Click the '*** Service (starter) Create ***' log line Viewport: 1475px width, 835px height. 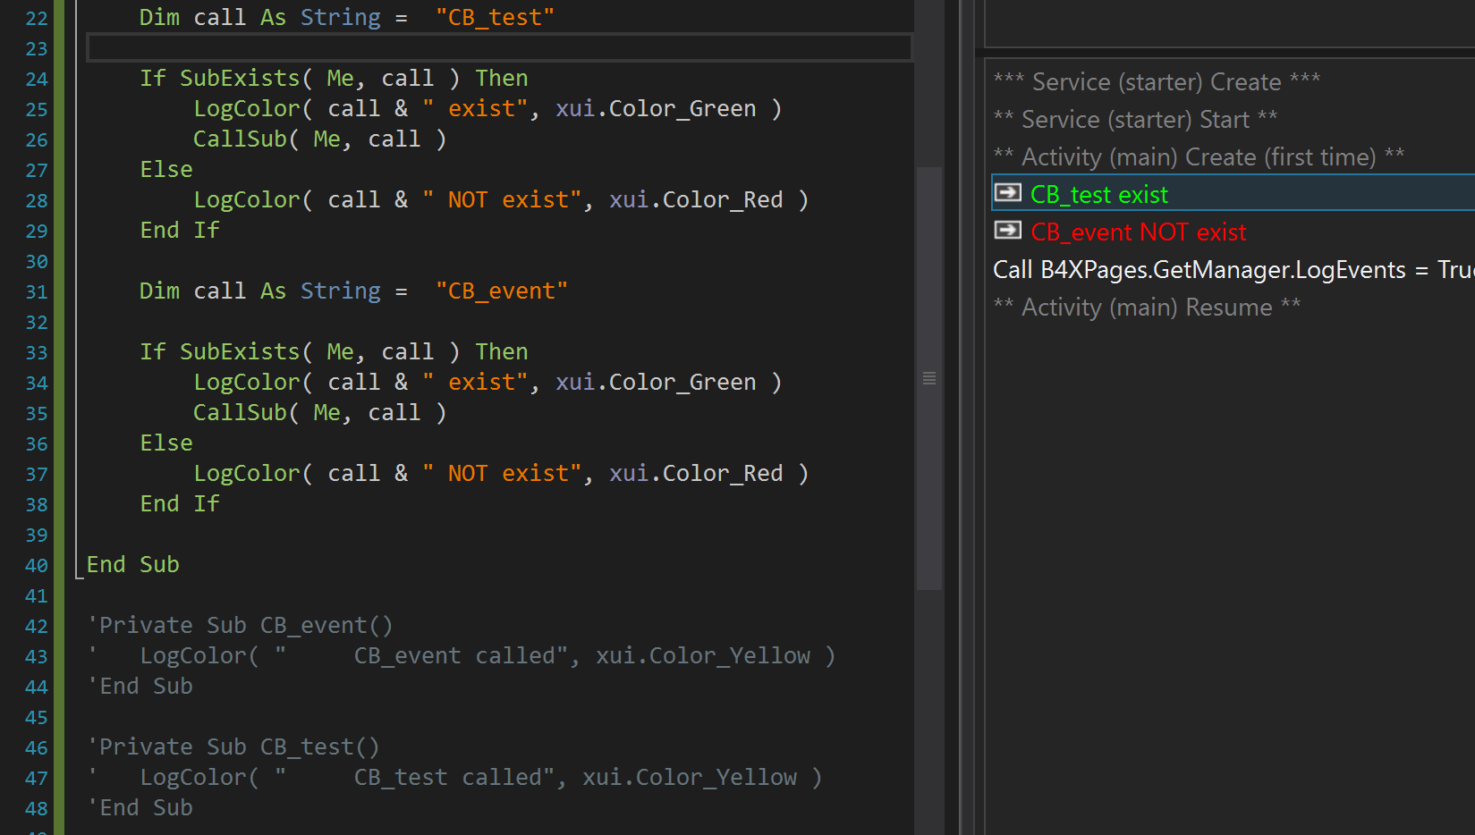coord(1157,81)
